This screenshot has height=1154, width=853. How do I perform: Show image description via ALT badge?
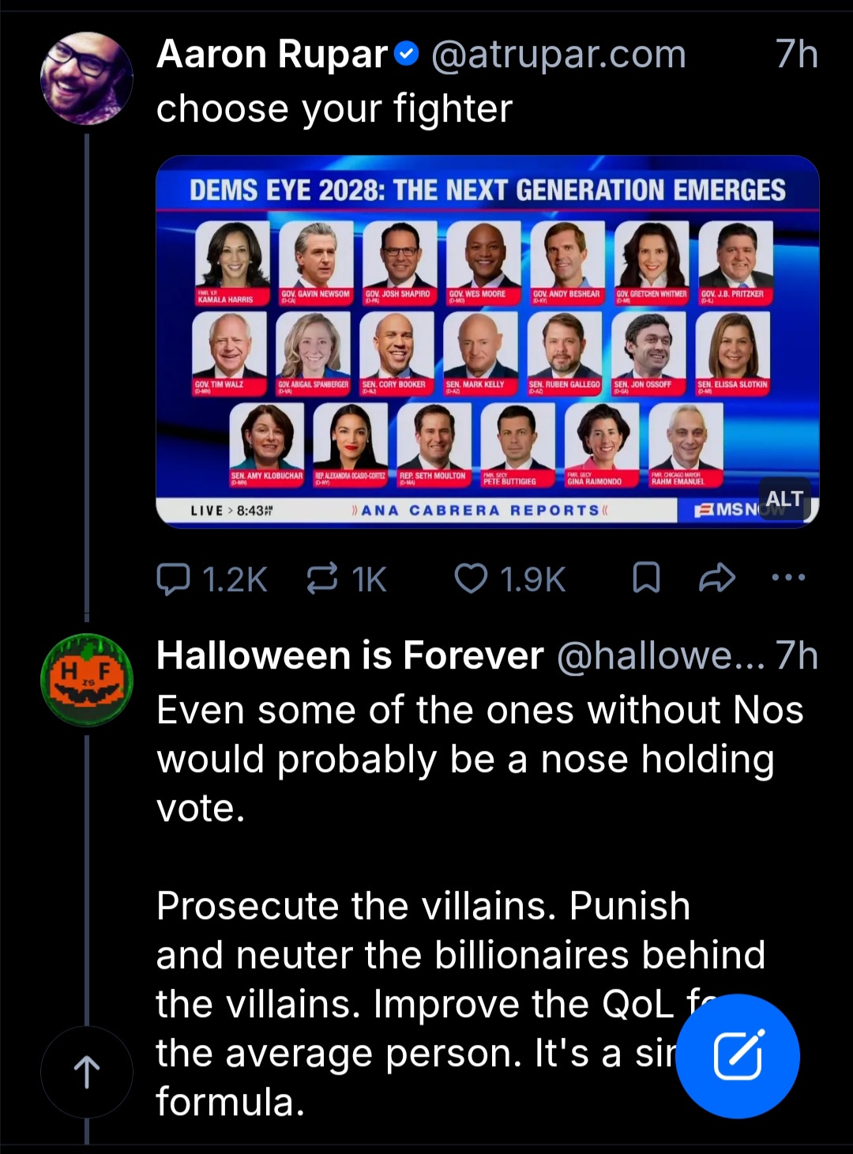[x=784, y=499]
